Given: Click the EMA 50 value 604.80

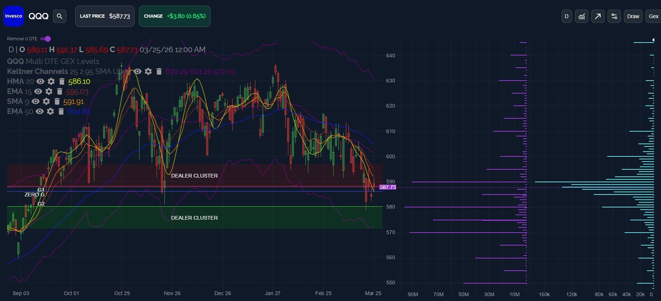Looking at the screenshot, I should click(x=79, y=111).
